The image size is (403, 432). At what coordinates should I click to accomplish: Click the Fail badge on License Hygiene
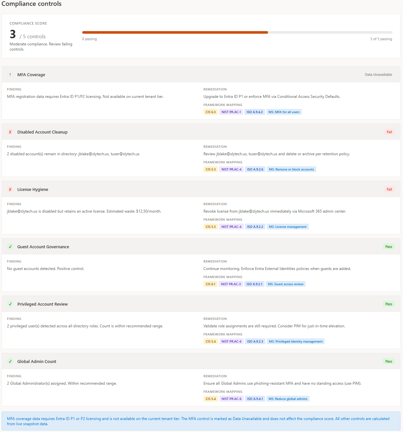(x=389, y=189)
